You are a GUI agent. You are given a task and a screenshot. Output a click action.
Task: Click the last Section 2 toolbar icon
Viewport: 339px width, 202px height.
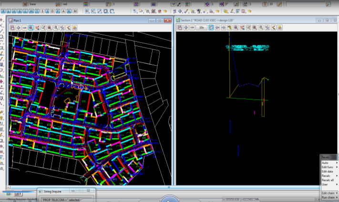point(280,28)
